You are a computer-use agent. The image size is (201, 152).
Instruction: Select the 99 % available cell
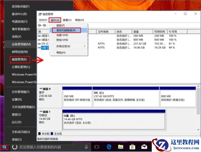click(x=172, y=48)
